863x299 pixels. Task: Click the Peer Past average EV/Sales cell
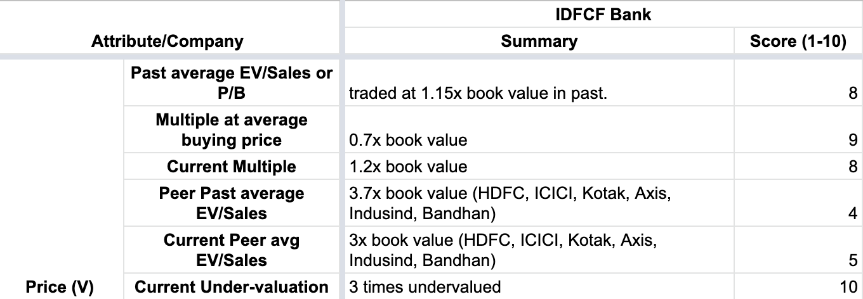[231, 203]
